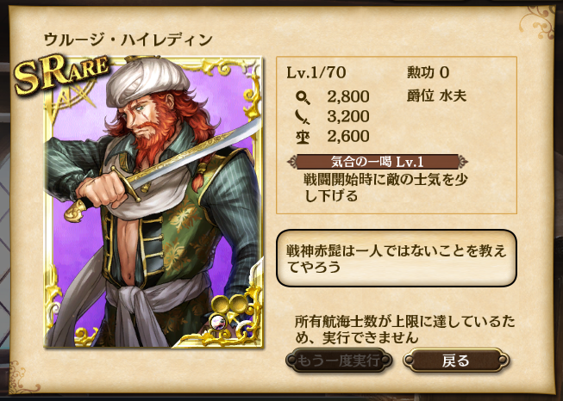Click the 2,600 trade stat value

[348, 136]
